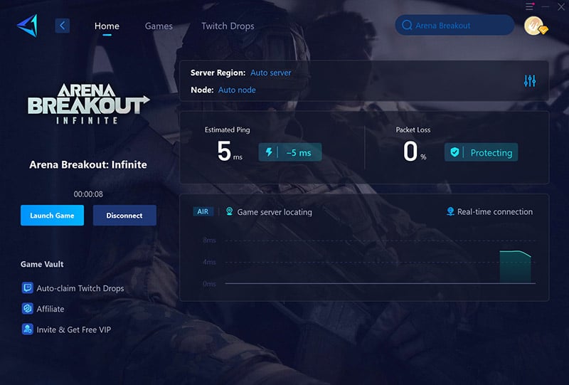Click the Server Region label
The image size is (569, 385).
(x=218, y=73)
